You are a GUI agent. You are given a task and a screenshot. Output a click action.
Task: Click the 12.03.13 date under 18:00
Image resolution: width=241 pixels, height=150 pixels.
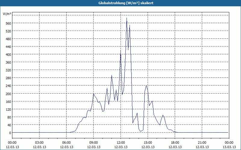tap(175, 147)
